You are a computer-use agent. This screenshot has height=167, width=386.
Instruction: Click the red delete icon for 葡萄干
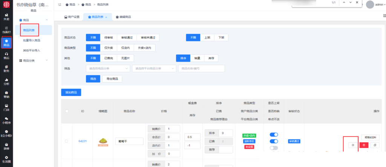pos(364,145)
